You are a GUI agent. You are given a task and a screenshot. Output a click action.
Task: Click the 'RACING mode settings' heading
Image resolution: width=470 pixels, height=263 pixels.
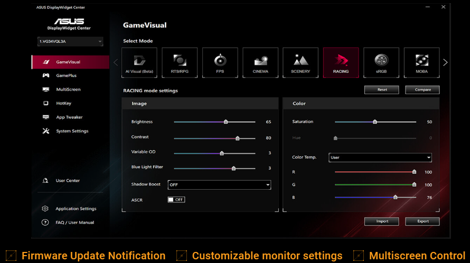click(x=151, y=90)
